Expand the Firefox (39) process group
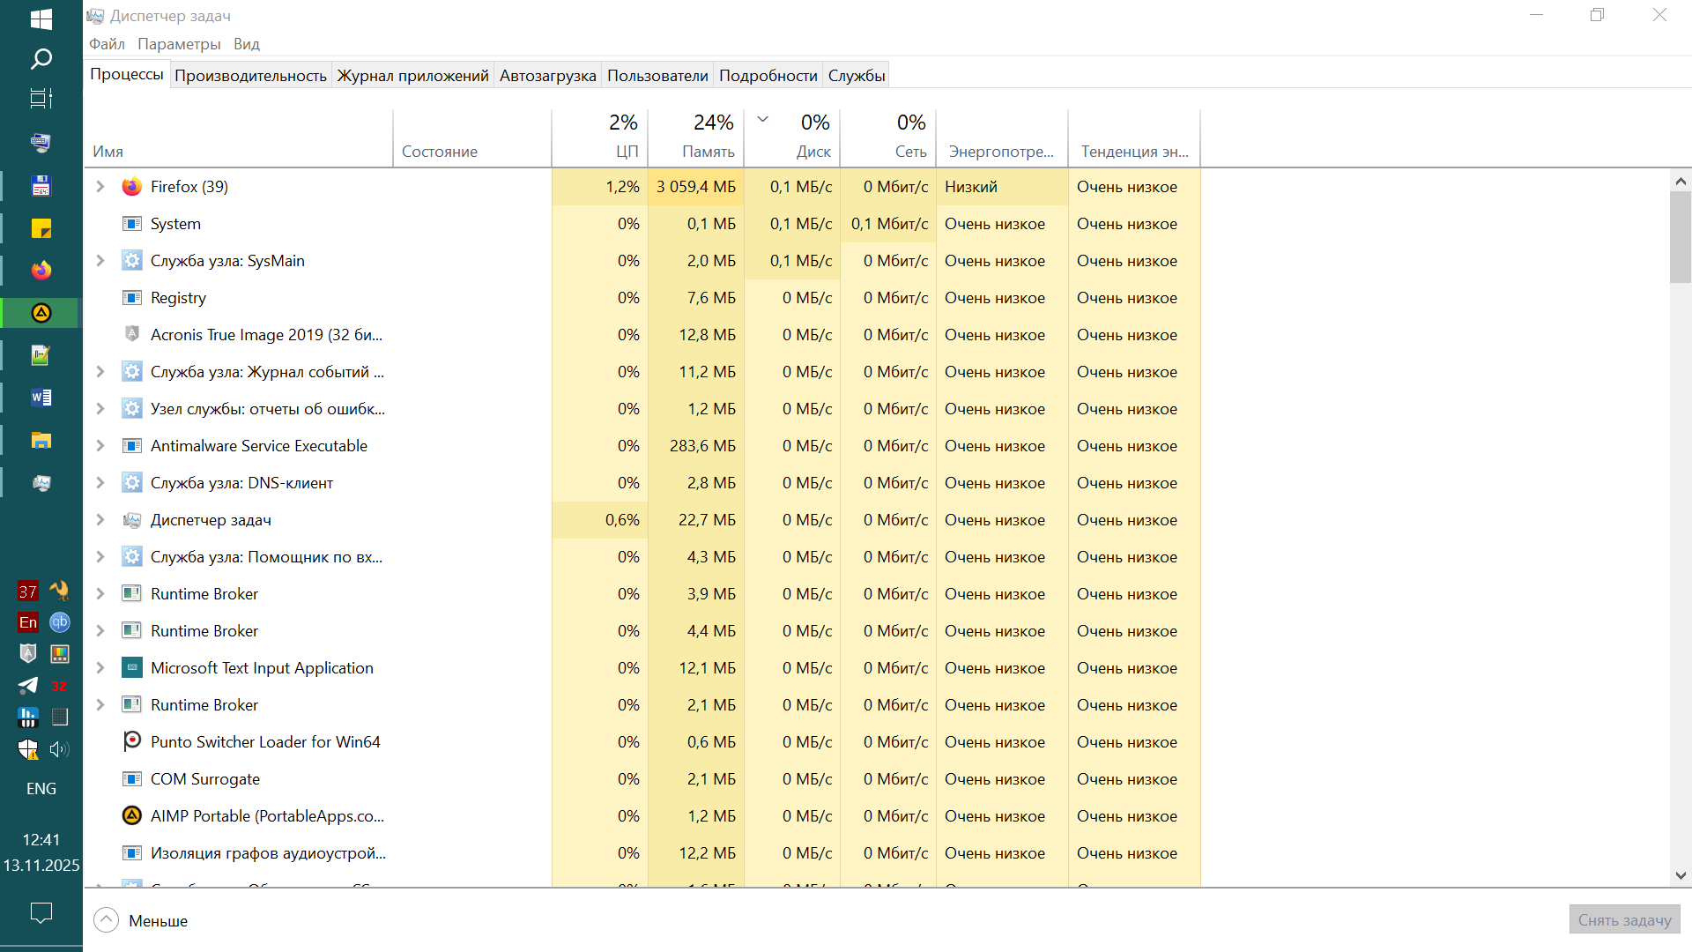The height and width of the screenshot is (952, 1692). pos(100,187)
